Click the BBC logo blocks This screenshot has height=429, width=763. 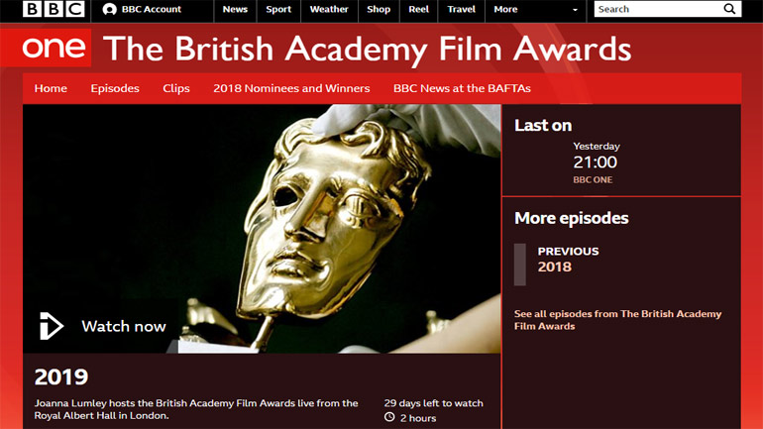pos(54,9)
